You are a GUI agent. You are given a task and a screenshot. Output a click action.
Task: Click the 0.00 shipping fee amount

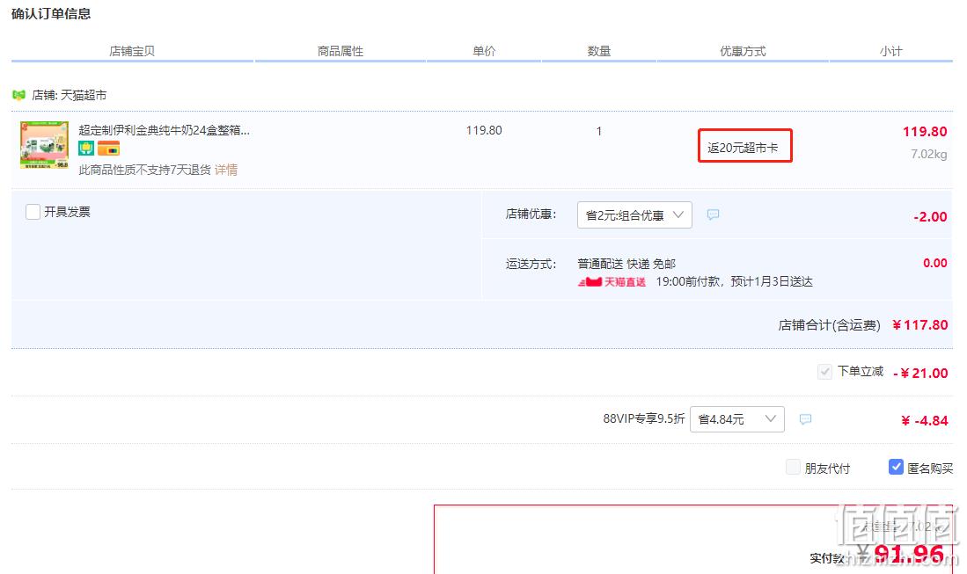935,263
